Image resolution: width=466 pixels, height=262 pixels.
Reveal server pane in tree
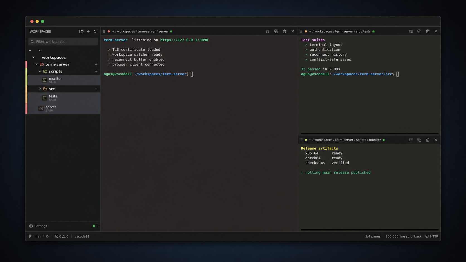point(268,31)
